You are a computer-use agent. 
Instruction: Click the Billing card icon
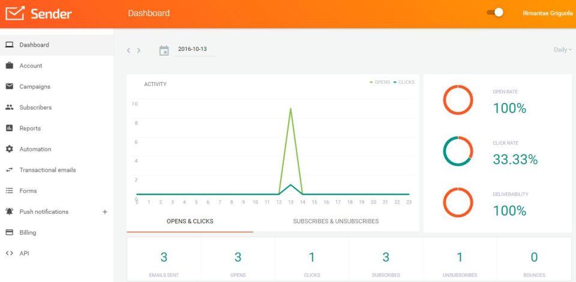10,232
